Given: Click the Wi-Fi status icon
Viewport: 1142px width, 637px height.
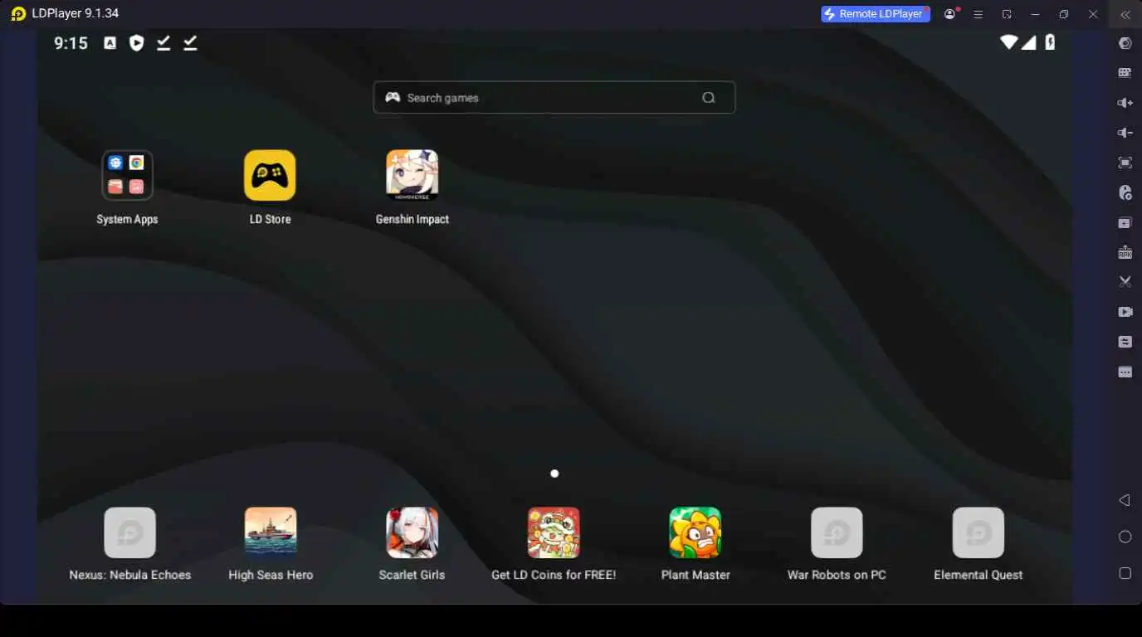Looking at the screenshot, I should tap(1008, 42).
